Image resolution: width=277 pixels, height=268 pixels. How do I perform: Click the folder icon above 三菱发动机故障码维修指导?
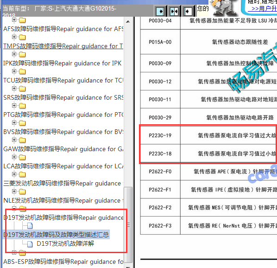click(x=22, y=174)
